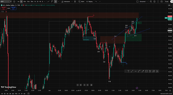Screen dimensions: 173x95
Task: Choose the 1h timeframe
Action: coord(35,1)
